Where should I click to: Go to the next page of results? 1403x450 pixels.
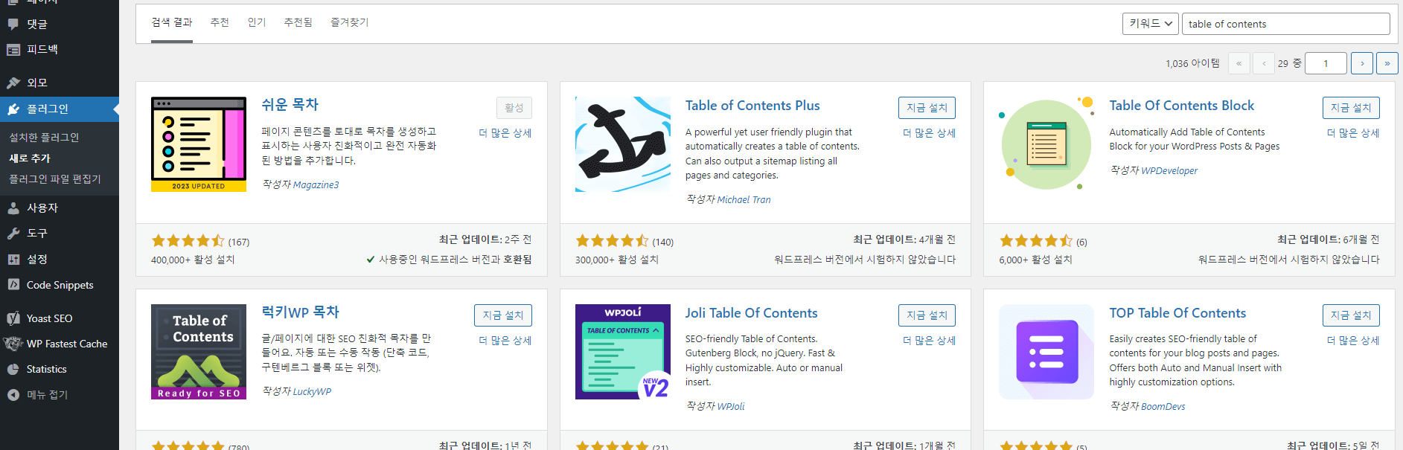coord(1362,63)
